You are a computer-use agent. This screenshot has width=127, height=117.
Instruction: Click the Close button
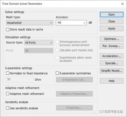(x=111, y=21)
